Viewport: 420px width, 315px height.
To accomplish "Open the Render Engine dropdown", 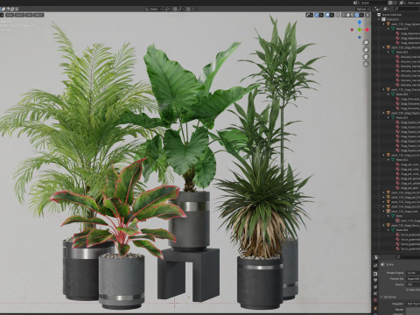I will click(413, 273).
